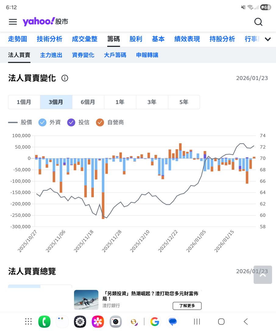Image resolution: width=276 pixels, height=331 pixels.
Task: Disable the 自營商 legend checkmark
Action: tap(100, 122)
